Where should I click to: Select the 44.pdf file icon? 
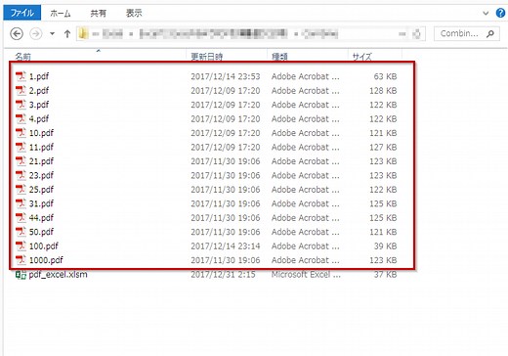point(21,217)
